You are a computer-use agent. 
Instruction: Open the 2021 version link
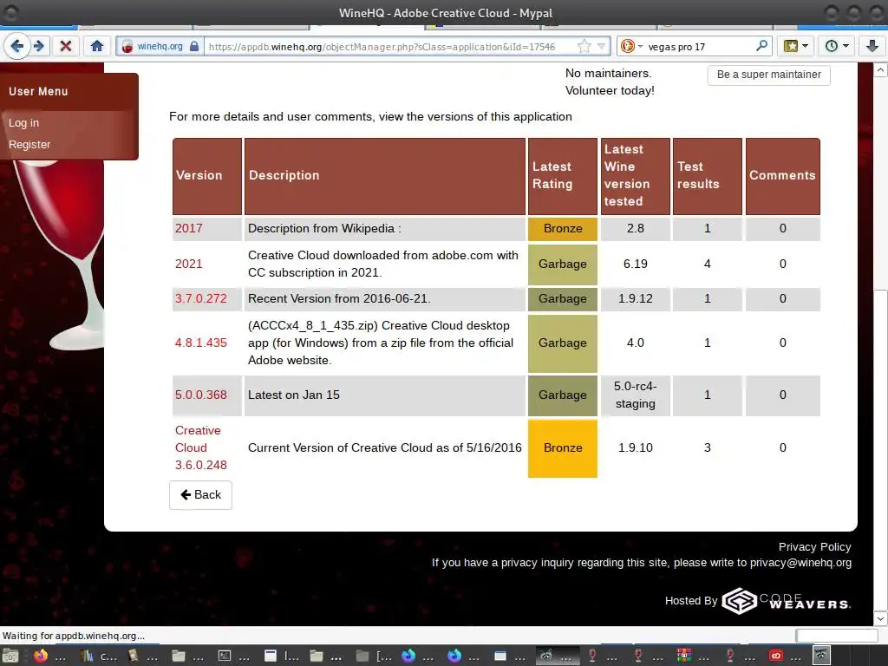click(x=188, y=264)
